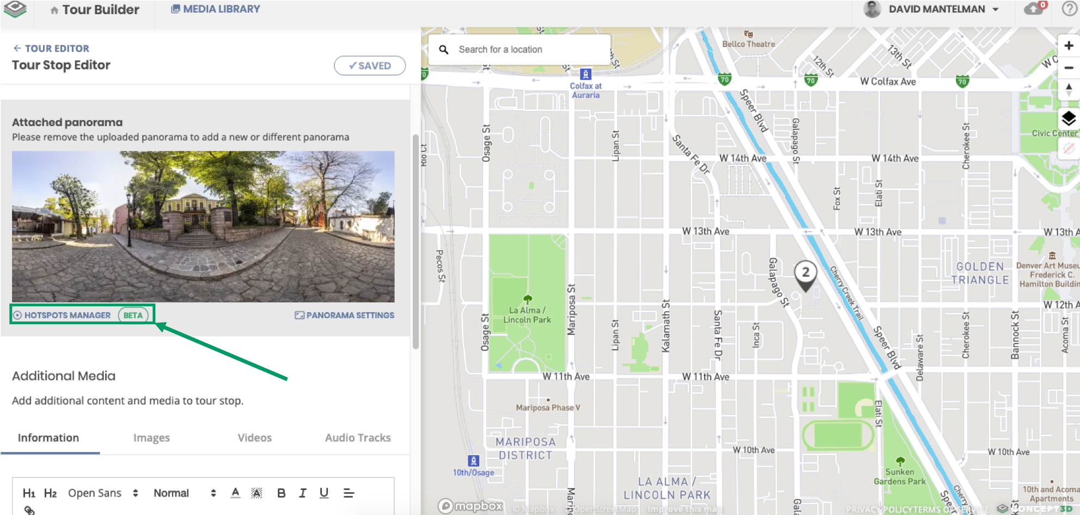
Task: Open the map layers control
Action: [1069, 118]
